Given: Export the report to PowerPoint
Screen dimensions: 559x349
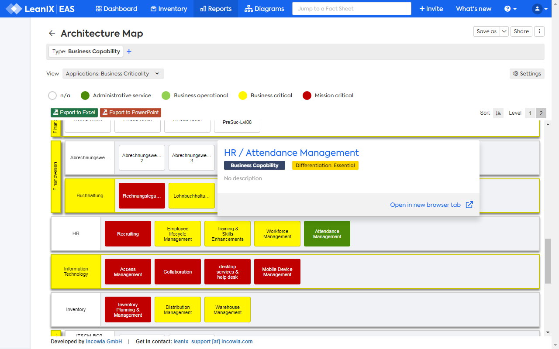Looking at the screenshot, I should point(131,113).
